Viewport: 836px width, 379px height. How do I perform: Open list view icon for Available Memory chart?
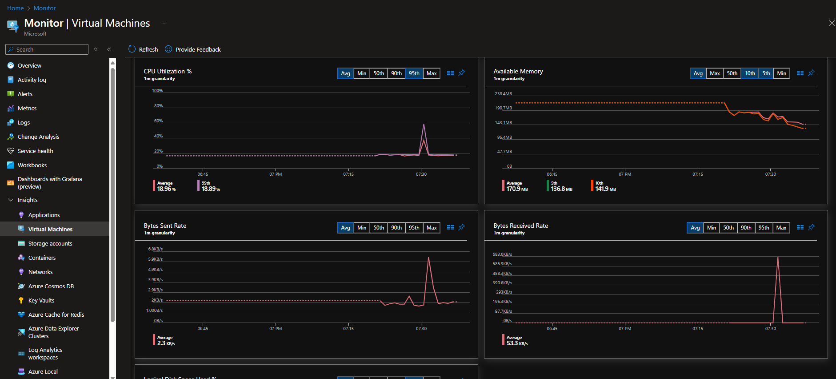pyautogui.click(x=800, y=73)
